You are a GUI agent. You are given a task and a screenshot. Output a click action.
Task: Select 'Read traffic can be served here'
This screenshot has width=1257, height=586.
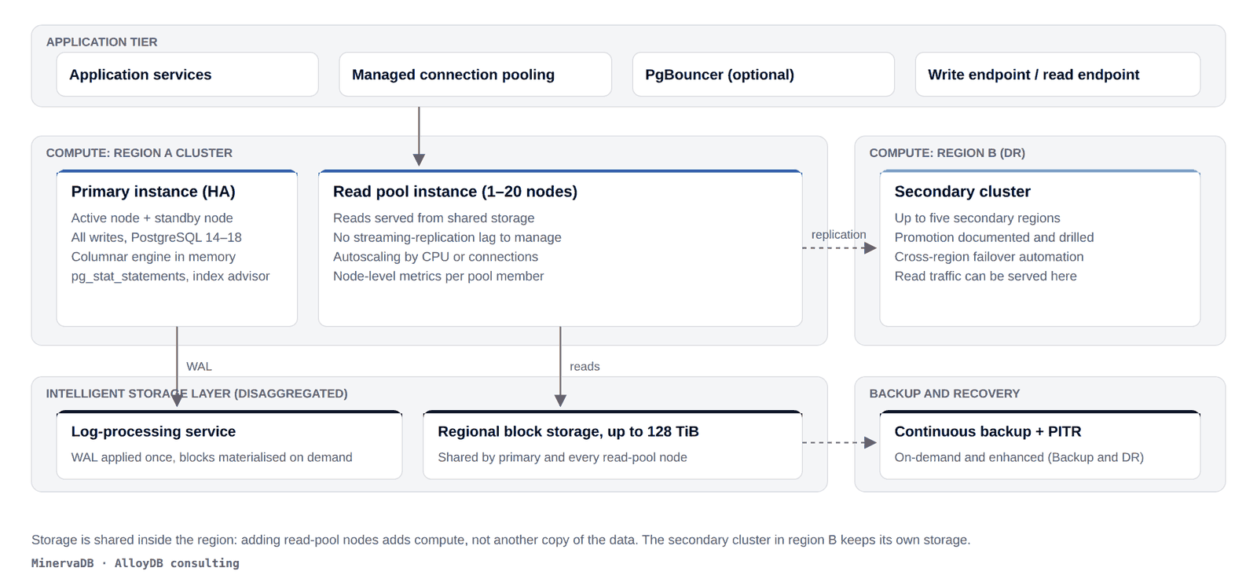click(985, 277)
